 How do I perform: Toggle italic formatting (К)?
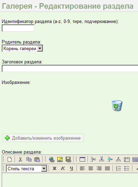[x=63, y=169]
